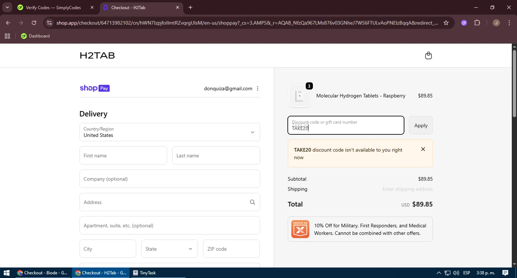Click the GOVX ID military discount icon

[300, 229]
